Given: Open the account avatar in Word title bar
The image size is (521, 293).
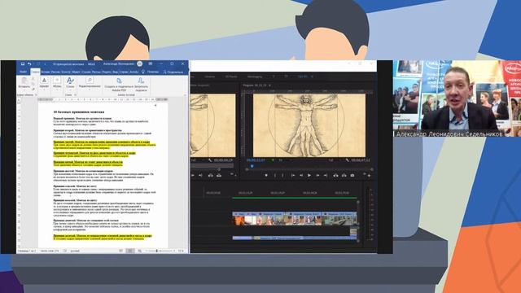Looking at the screenshot, I should coord(140,63).
